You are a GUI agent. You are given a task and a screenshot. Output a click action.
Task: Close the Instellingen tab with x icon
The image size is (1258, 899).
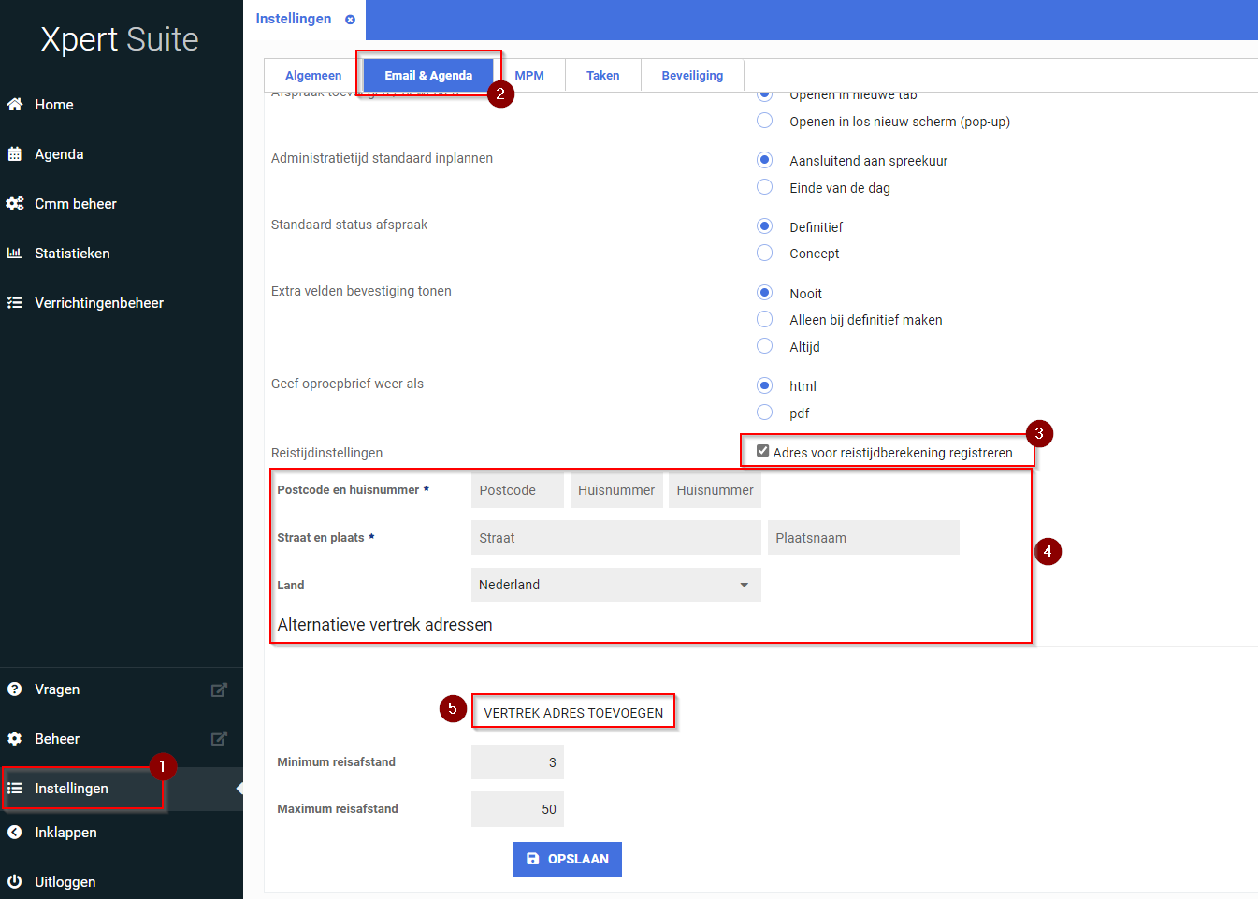[350, 20]
